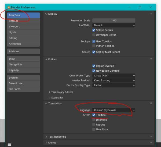Open the hamburger preferences menu icon

[x=9, y=144]
